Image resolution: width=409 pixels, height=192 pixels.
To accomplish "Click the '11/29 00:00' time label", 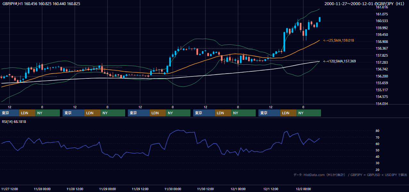I will (x=108, y=189).
